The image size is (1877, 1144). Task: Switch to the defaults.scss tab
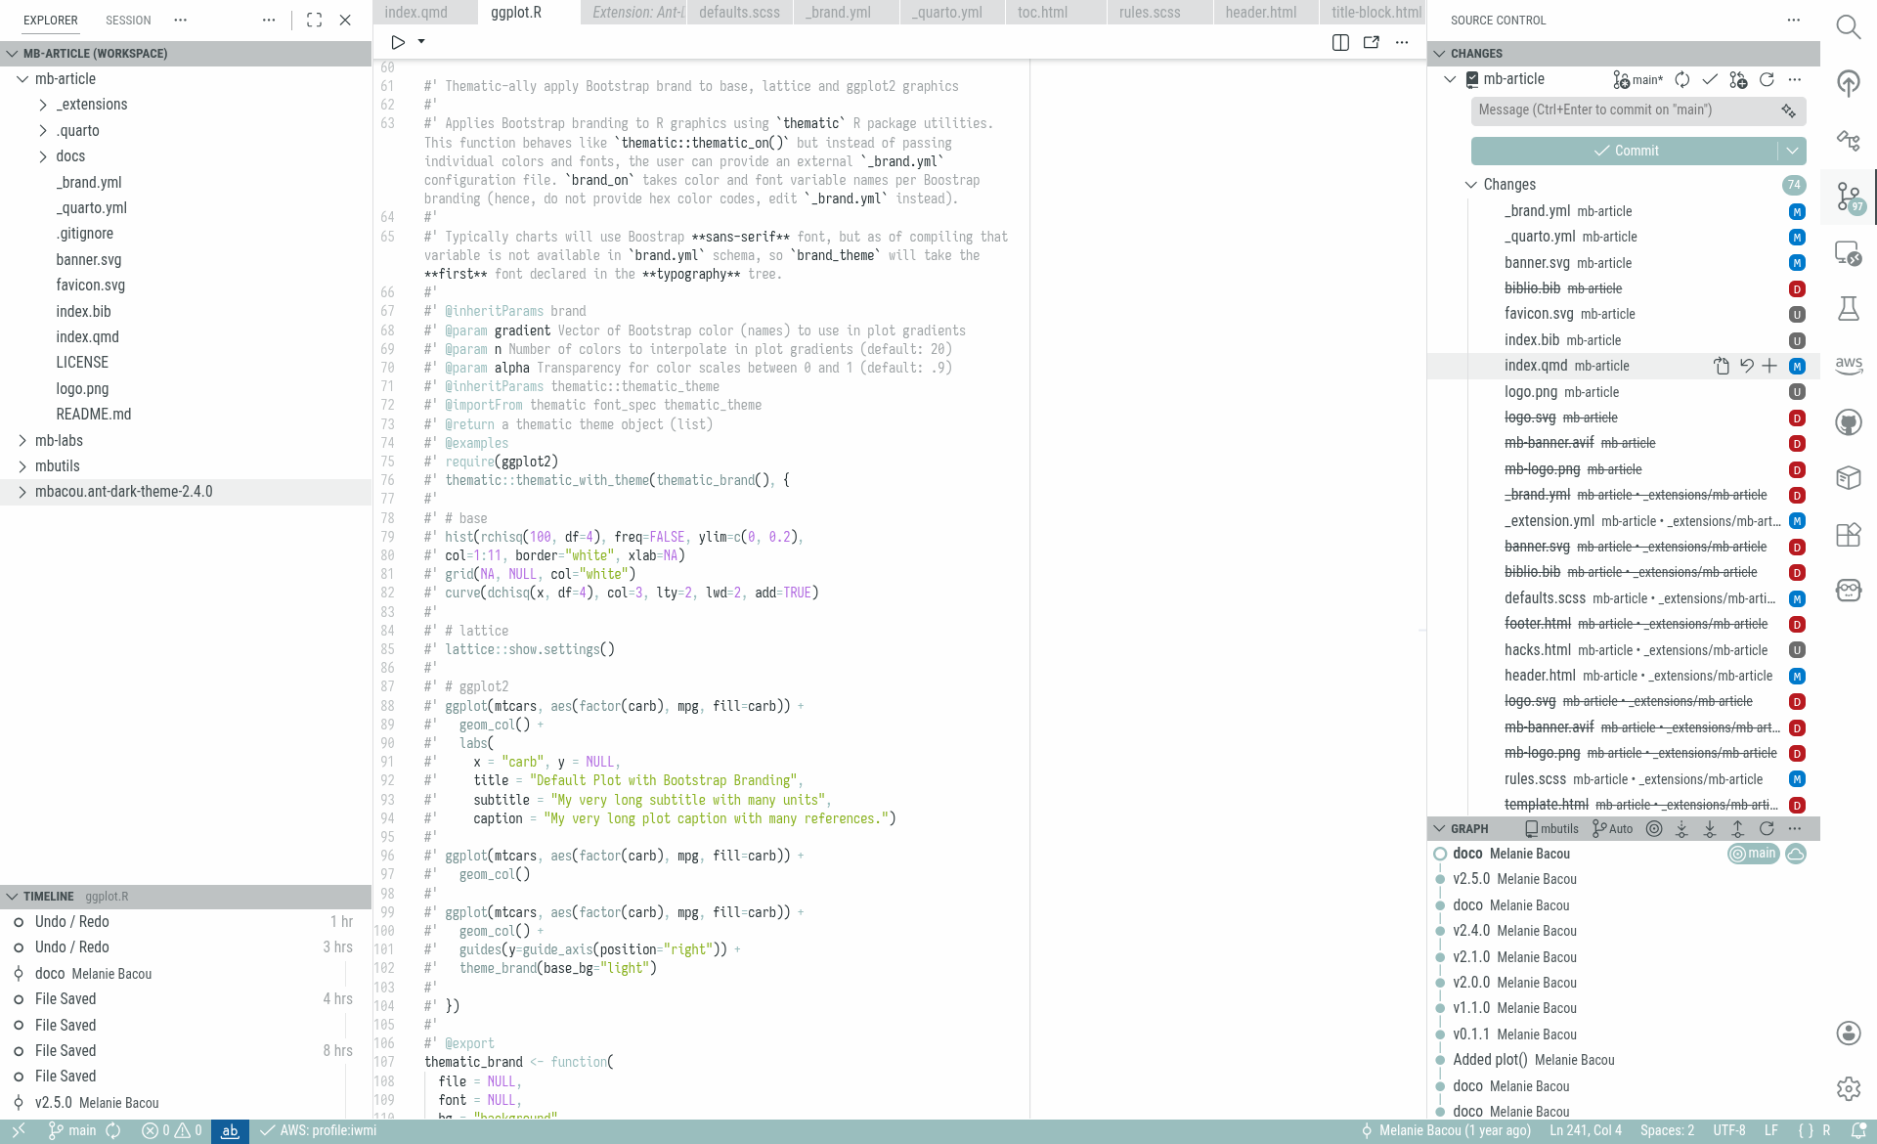tap(739, 13)
